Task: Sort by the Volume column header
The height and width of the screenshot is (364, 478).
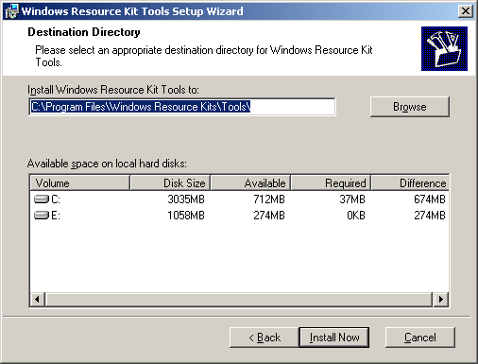Action: click(80, 182)
